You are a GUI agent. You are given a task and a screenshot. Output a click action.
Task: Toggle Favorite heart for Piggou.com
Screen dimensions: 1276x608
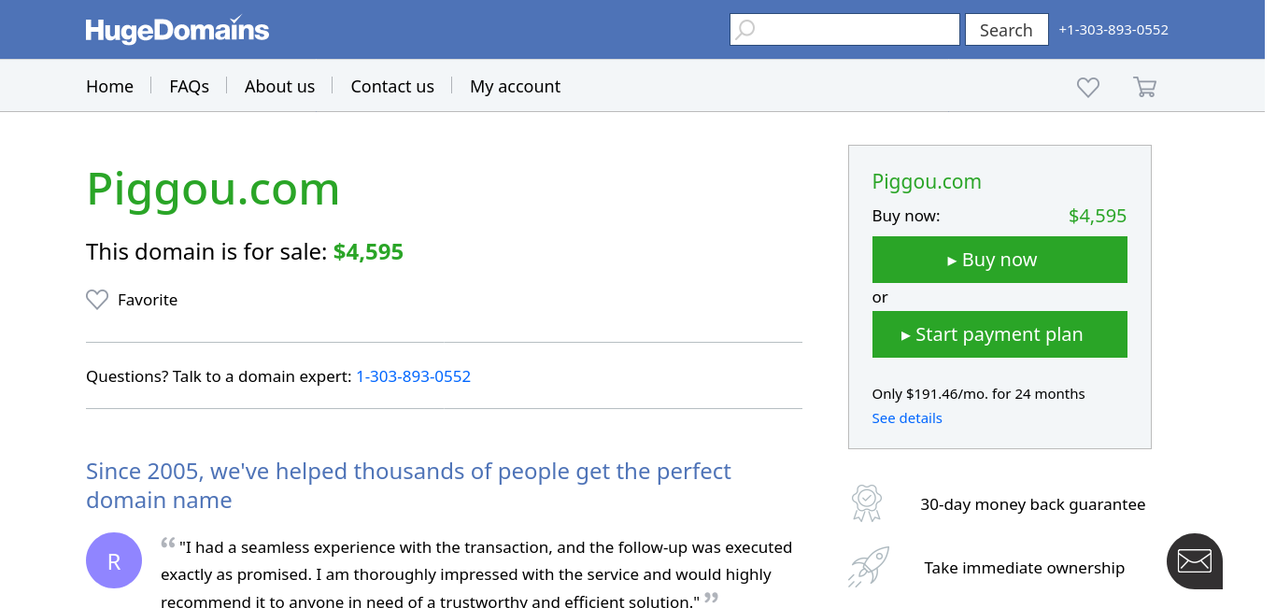pyautogui.click(x=97, y=300)
